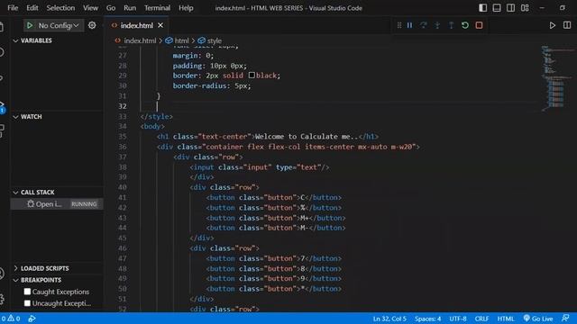This screenshot has width=577, height=324.
Task: Click line number 35 in the gutter
Action: (123, 137)
